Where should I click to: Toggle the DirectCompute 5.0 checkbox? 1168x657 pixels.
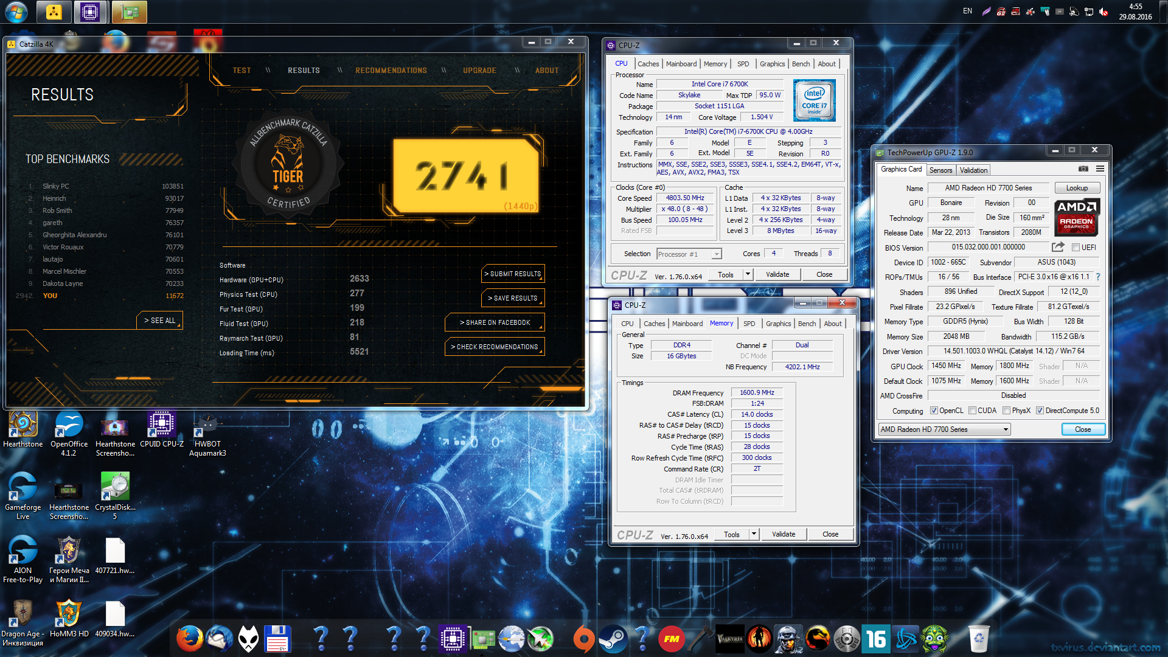point(1040,411)
